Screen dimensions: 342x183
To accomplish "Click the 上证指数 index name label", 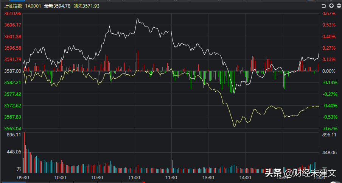I will 13,6.
